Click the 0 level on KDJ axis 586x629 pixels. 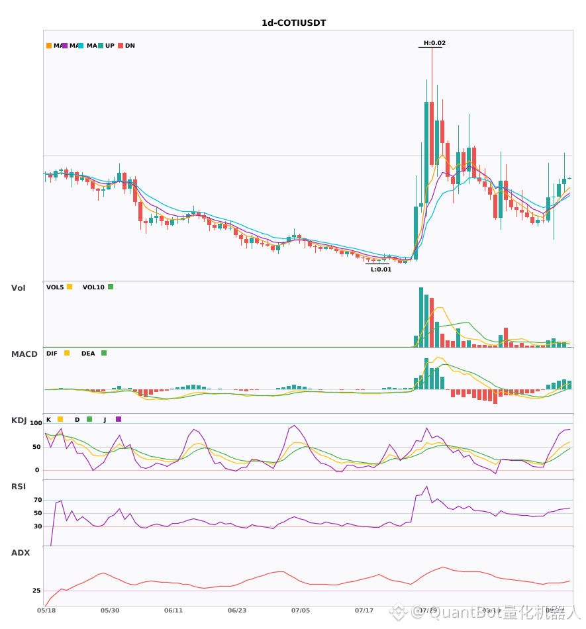pos(37,470)
